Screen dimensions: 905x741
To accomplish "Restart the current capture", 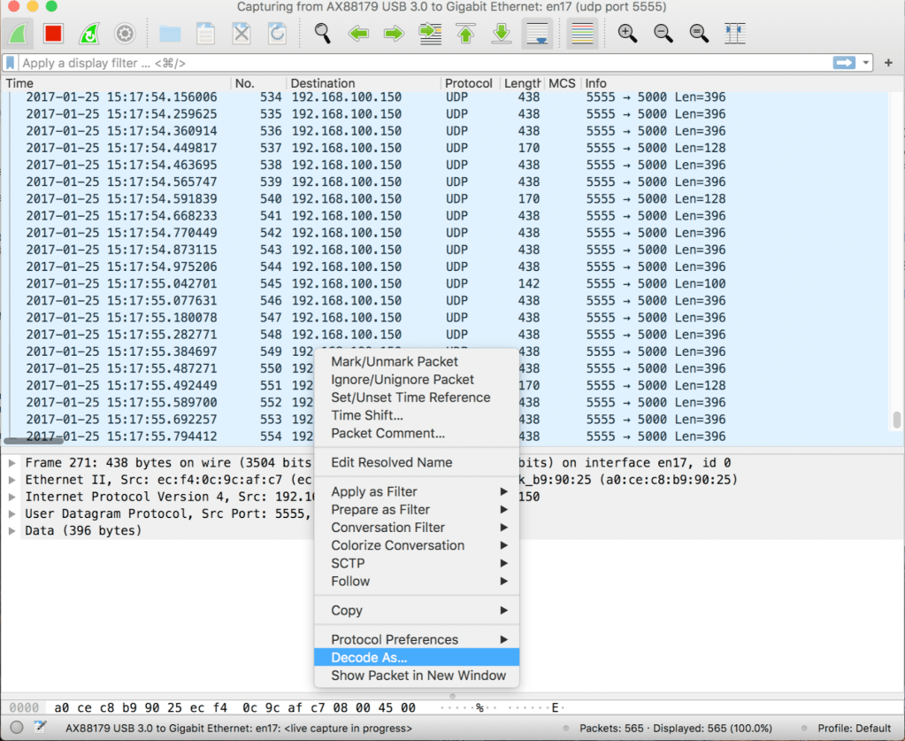I will click(x=89, y=34).
